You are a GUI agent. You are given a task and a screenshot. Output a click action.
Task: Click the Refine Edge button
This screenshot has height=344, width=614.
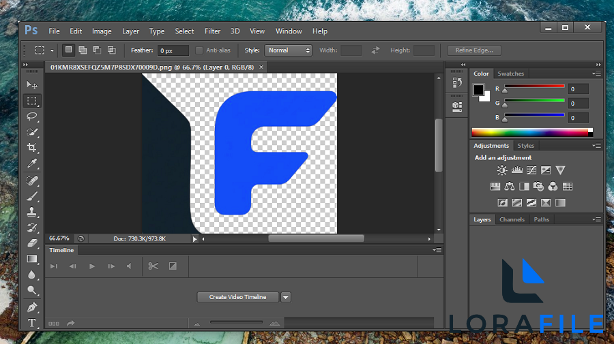[x=474, y=50]
